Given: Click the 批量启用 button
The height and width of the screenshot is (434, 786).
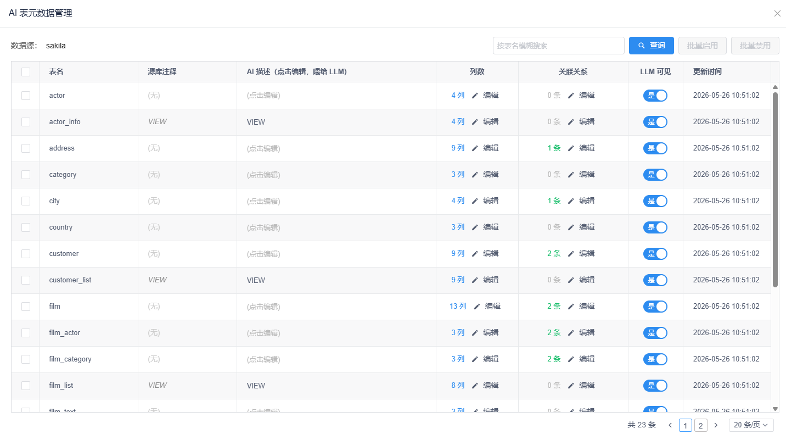Looking at the screenshot, I should [703, 46].
